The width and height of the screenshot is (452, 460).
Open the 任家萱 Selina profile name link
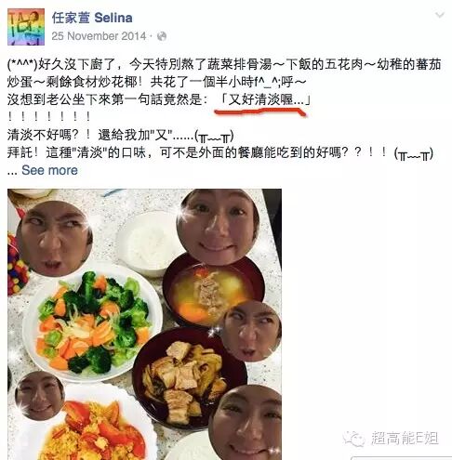(x=92, y=18)
